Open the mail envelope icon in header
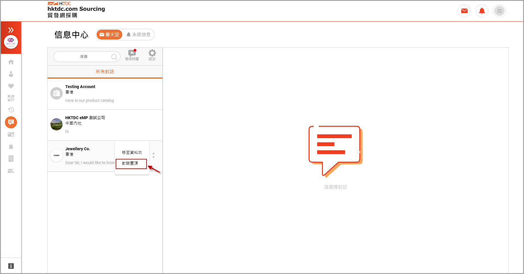 (464, 11)
